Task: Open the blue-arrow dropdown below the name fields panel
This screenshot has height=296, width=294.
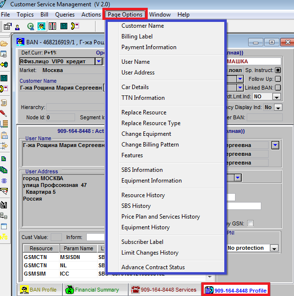Action: 237,178
